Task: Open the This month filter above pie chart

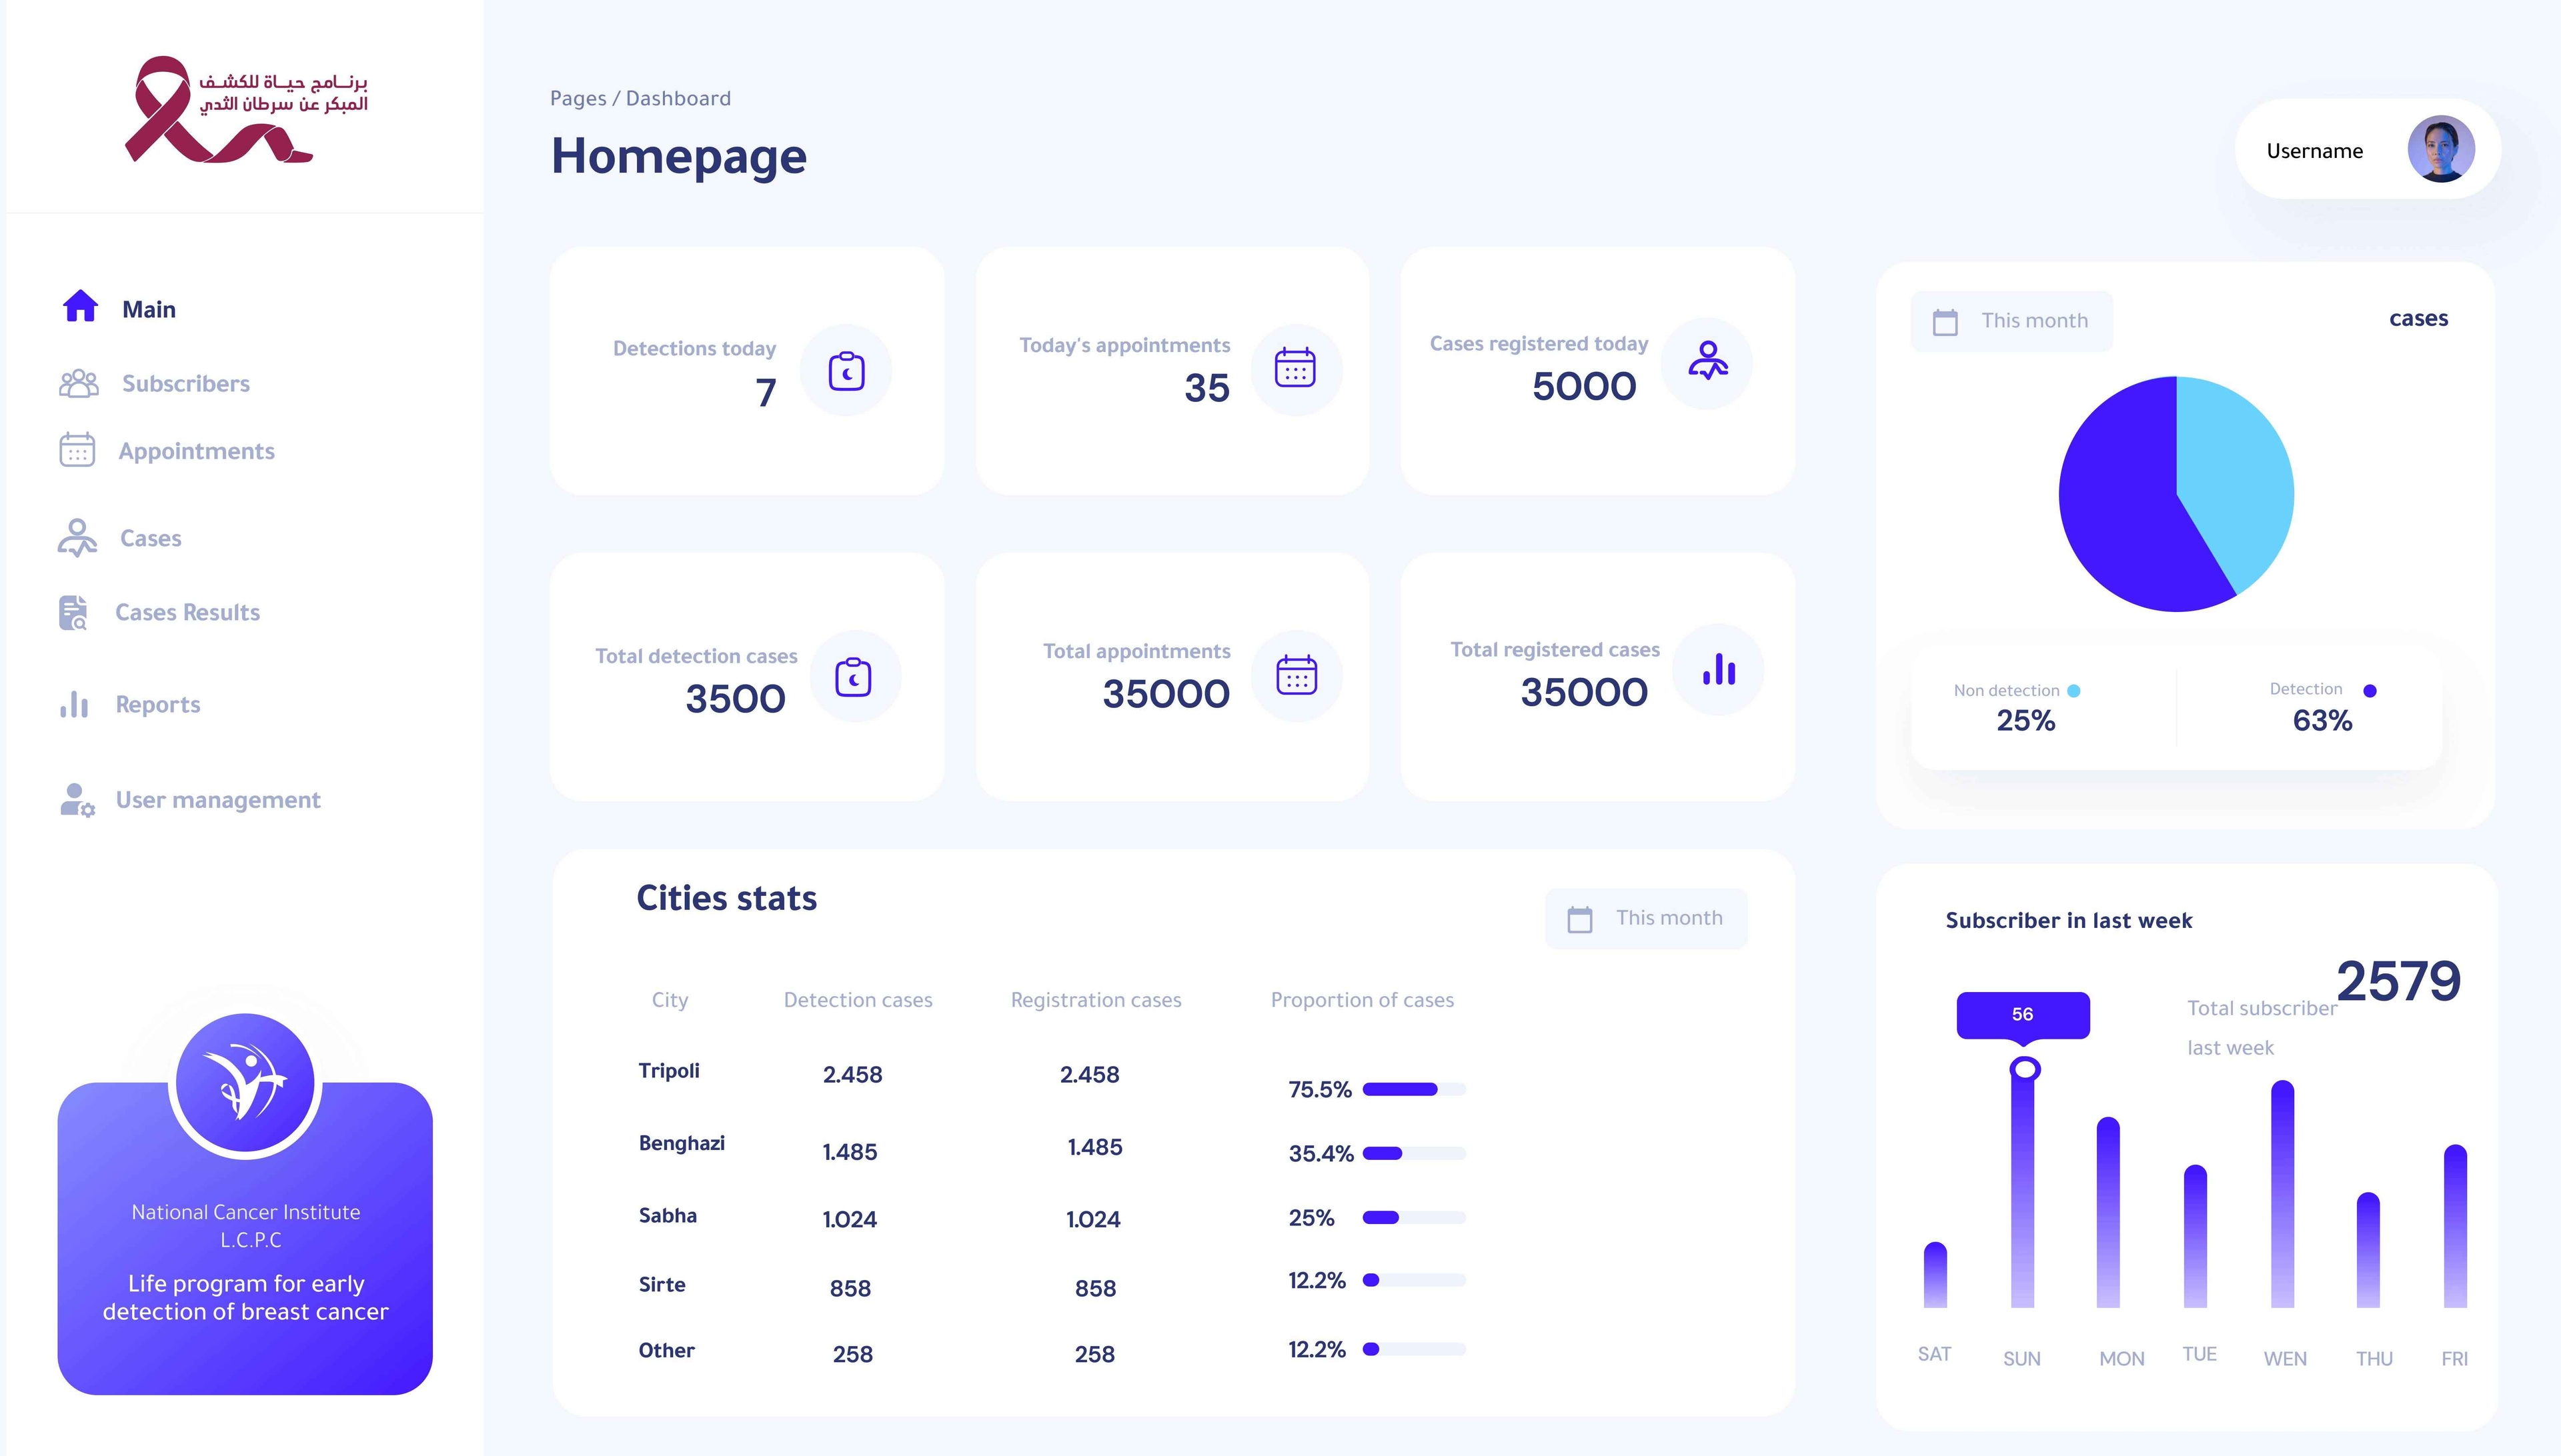Action: [x=2011, y=321]
